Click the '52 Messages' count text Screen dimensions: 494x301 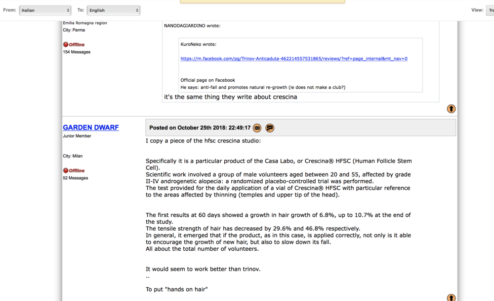point(76,178)
